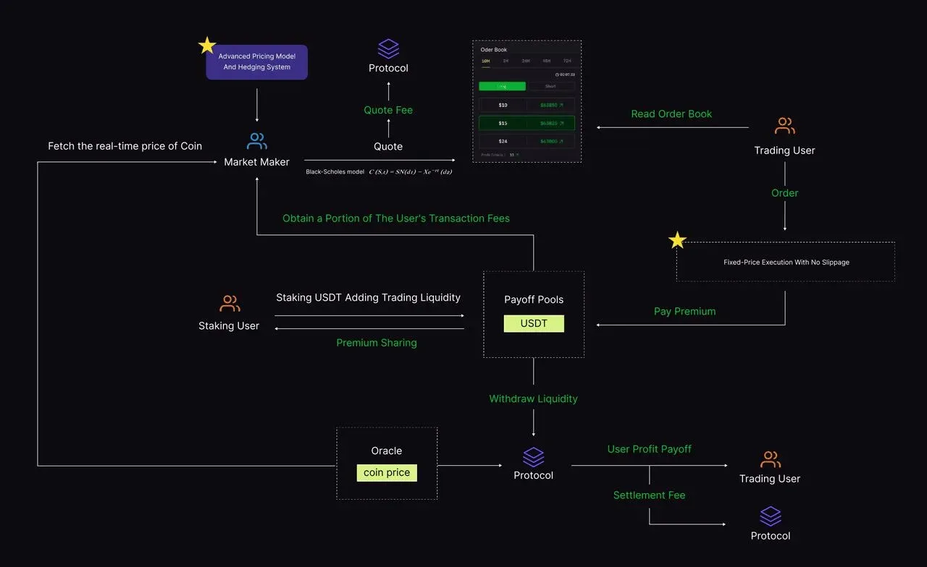Open details arrow next to $63850

(x=561, y=105)
